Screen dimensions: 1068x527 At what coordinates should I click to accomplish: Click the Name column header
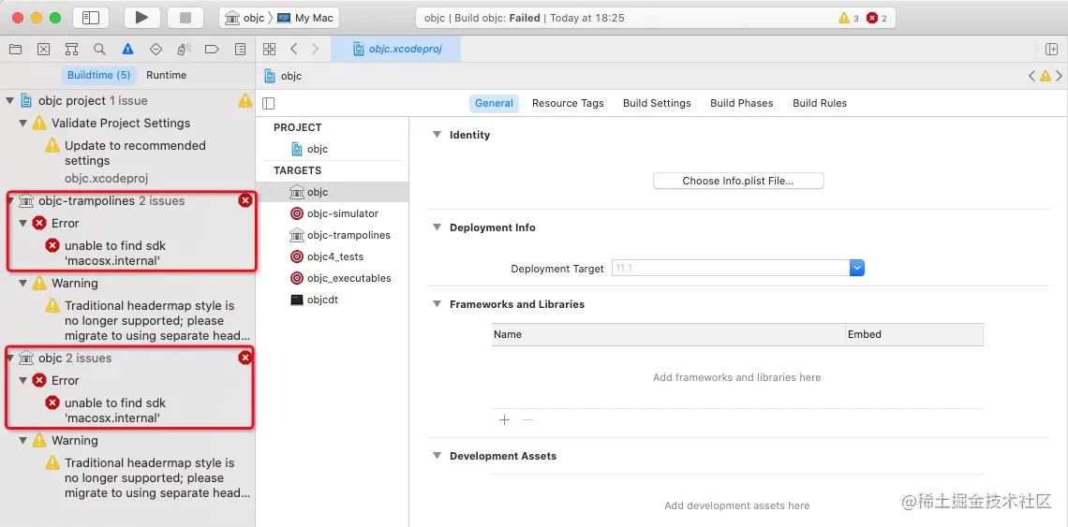tap(667, 334)
